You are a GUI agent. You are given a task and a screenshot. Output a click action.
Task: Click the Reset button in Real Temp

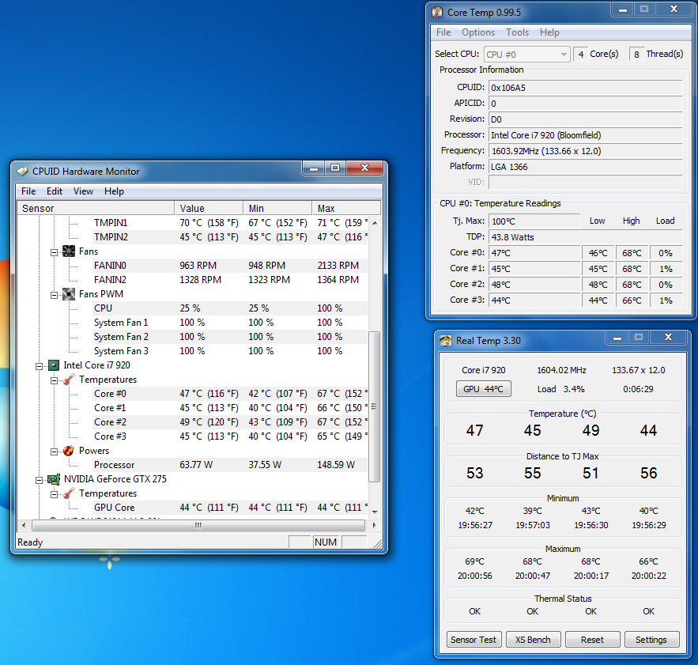click(593, 640)
